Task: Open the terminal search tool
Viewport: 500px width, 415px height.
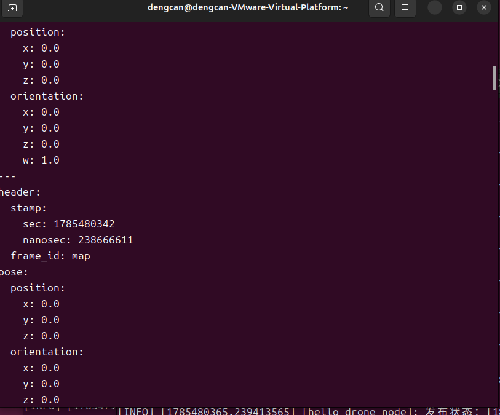Action: tap(379, 7)
